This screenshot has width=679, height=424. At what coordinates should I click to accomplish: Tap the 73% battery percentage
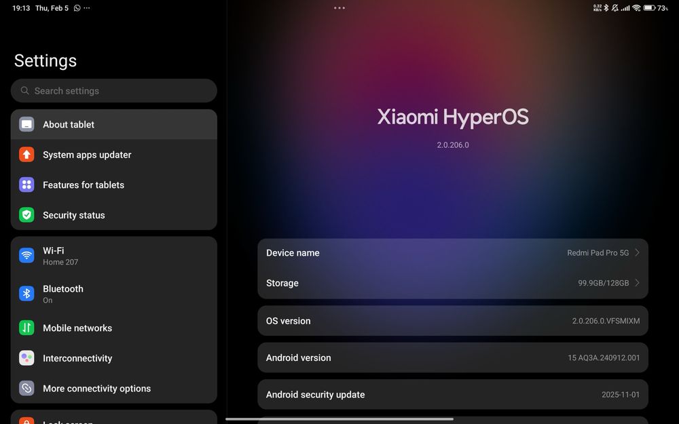(x=662, y=7)
